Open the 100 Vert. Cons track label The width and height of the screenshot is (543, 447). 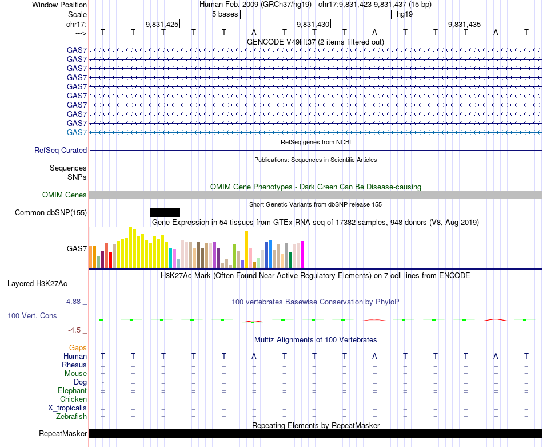click(x=32, y=315)
